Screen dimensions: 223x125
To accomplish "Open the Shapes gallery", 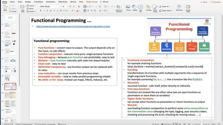I will click(x=135, y=8).
